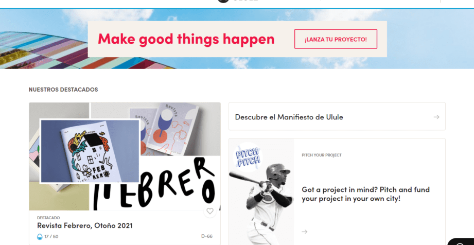Favorite Revista Febrero with the heart icon

click(210, 211)
